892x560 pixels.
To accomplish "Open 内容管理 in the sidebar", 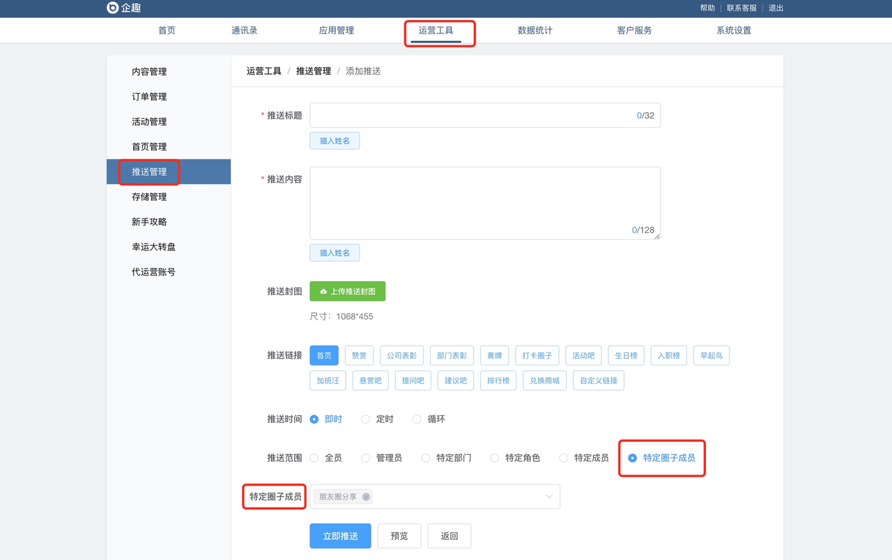I will point(169,72).
